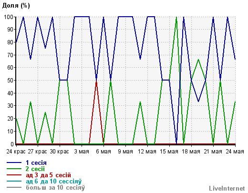Click the 50 value on vertical axis
This screenshot has width=248, height=193.
(x=10, y=80)
